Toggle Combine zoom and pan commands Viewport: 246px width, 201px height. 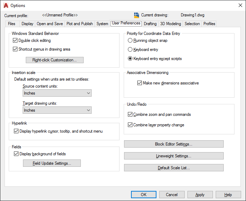tap(130, 114)
